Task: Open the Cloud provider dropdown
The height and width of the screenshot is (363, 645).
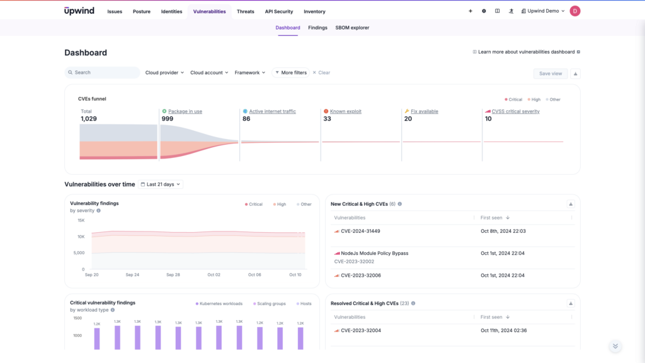Action: point(164,72)
